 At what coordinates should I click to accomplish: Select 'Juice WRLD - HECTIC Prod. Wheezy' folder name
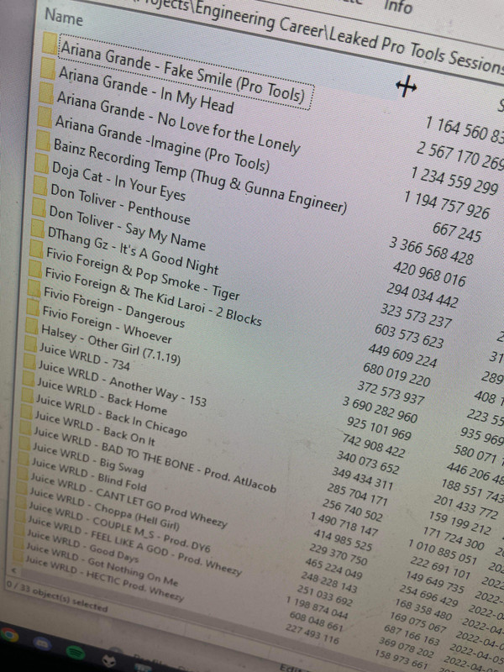(104, 579)
